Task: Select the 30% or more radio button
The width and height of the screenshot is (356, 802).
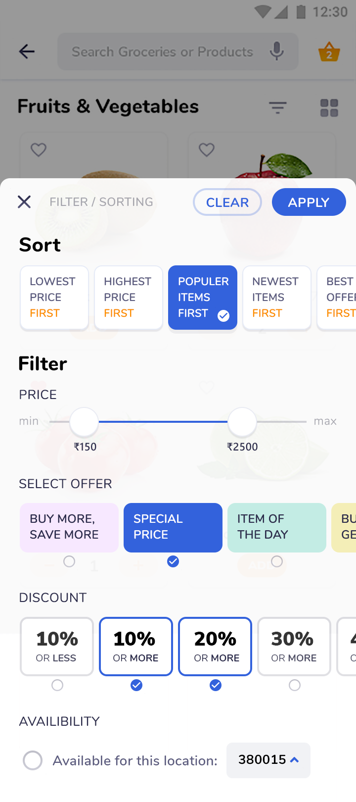Action: (295, 685)
